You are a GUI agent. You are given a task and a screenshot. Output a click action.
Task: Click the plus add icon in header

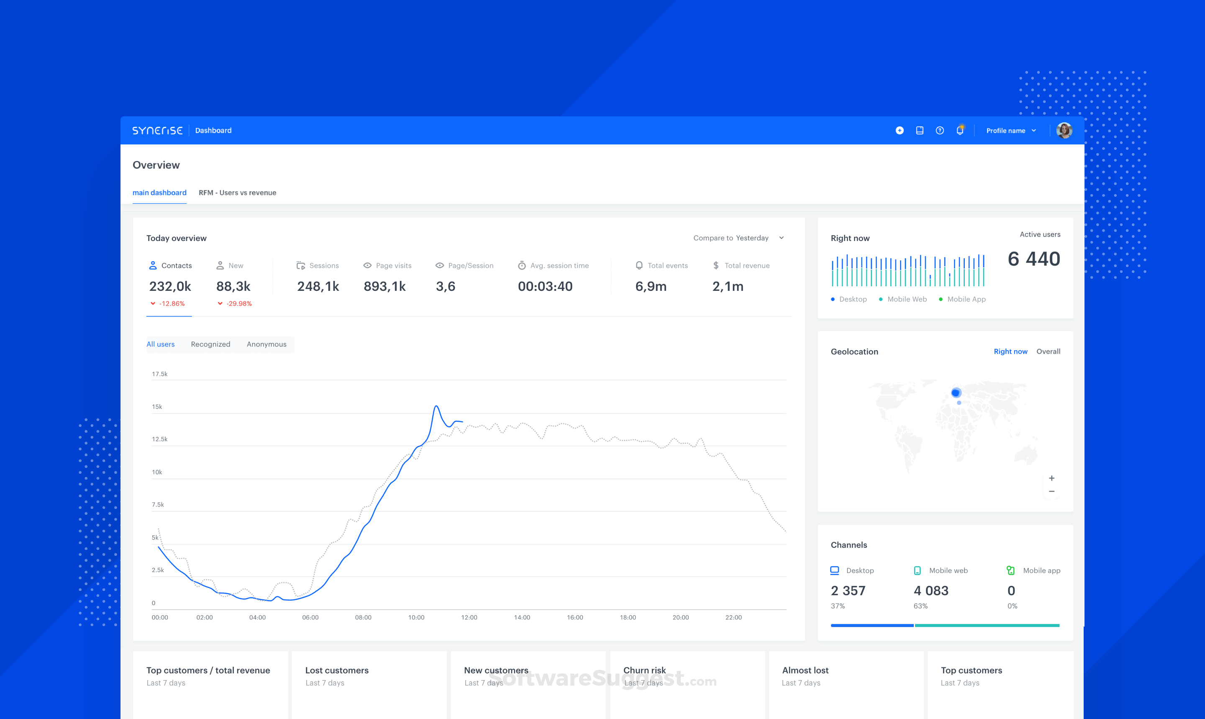(900, 130)
